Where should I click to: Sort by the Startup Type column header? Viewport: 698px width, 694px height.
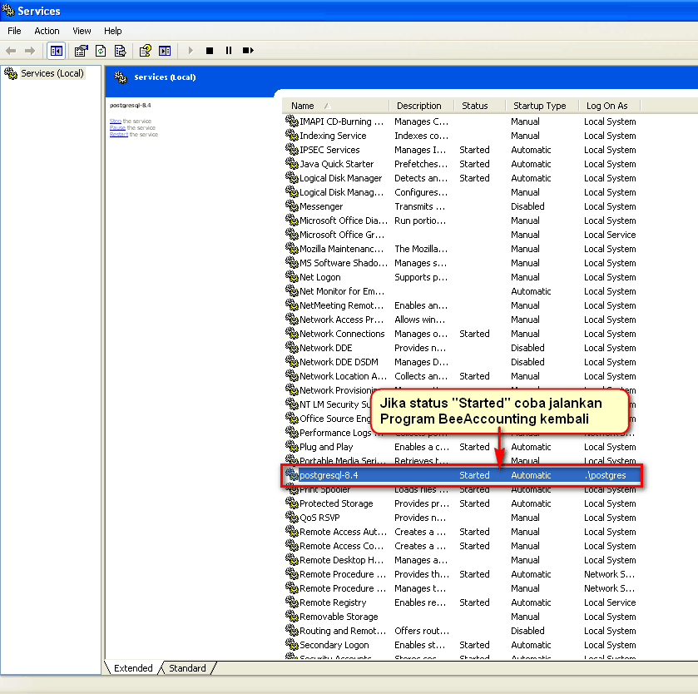coord(542,106)
